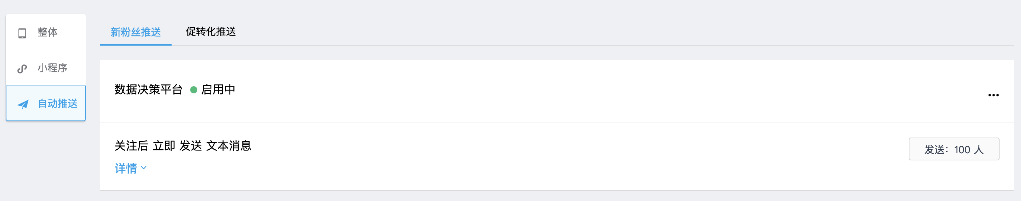Expand the chevron next to 详情
Viewport: 1021px width, 201px height.
point(144,168)
